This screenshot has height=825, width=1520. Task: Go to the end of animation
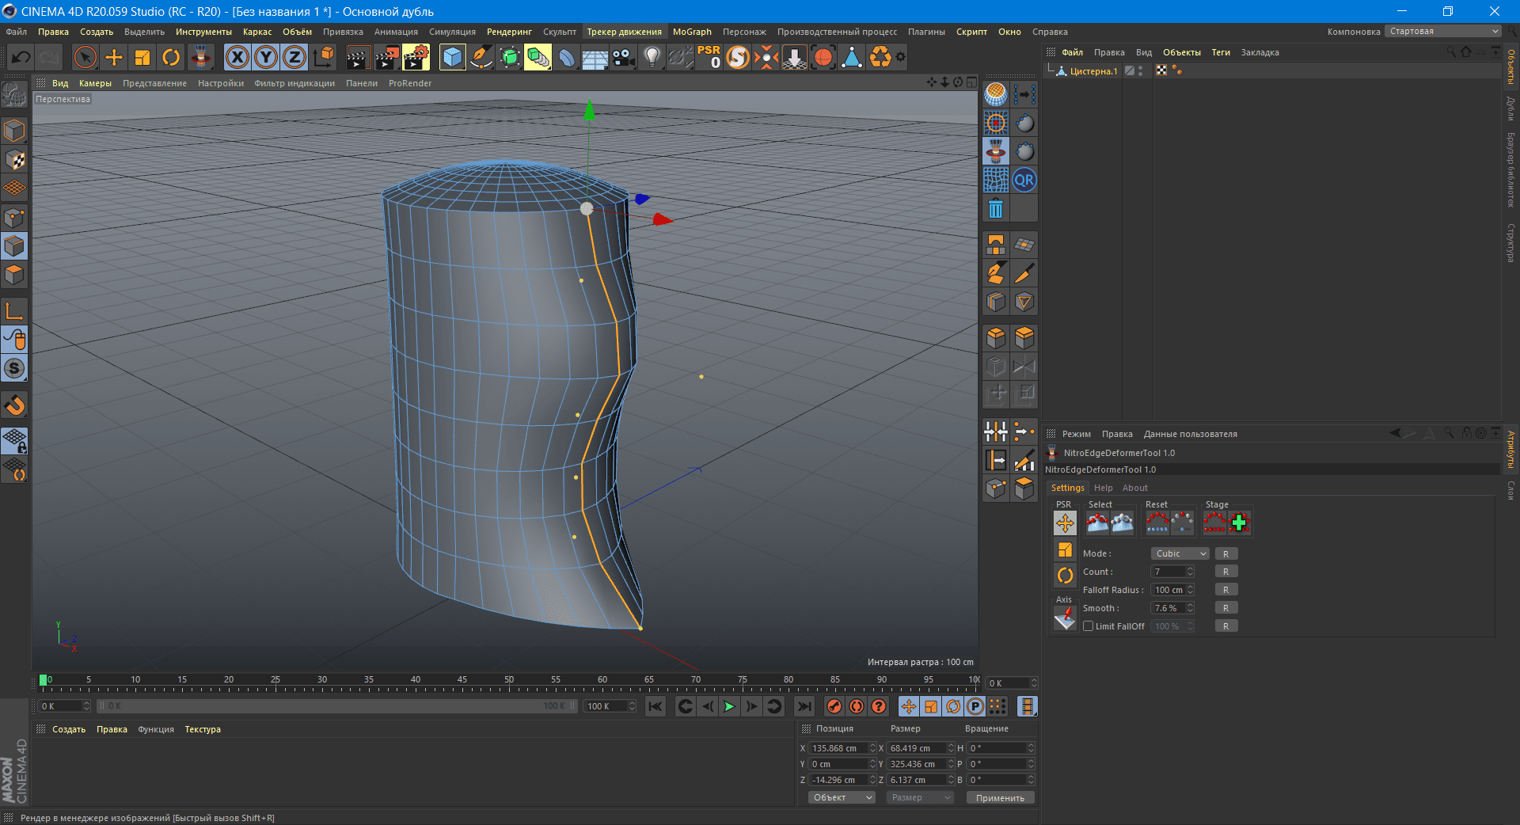coord(804,706)
